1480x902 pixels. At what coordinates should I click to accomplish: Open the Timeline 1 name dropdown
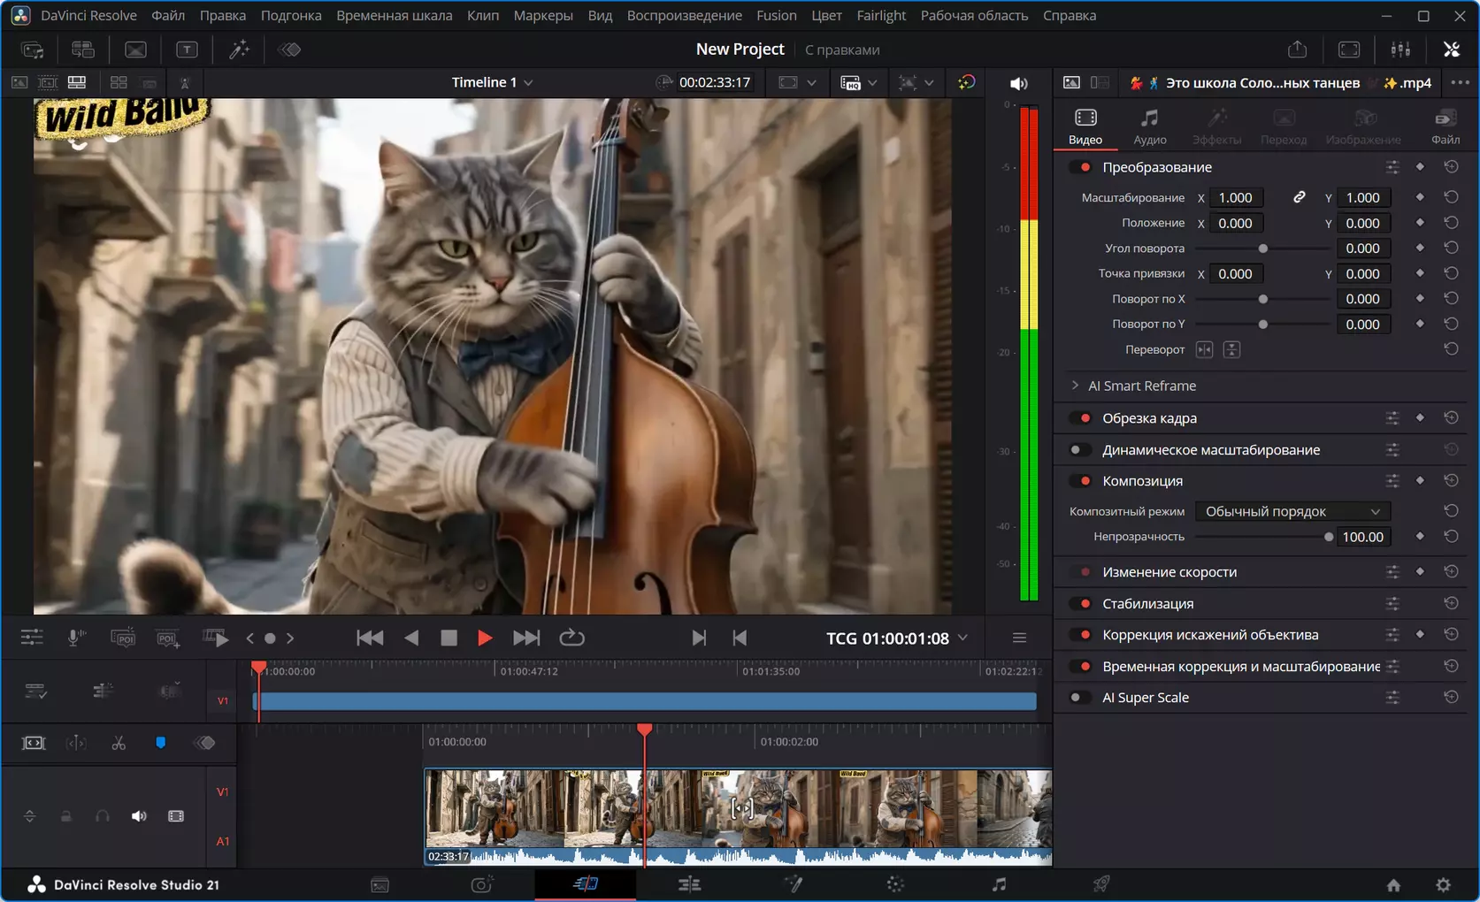[493, 82]
